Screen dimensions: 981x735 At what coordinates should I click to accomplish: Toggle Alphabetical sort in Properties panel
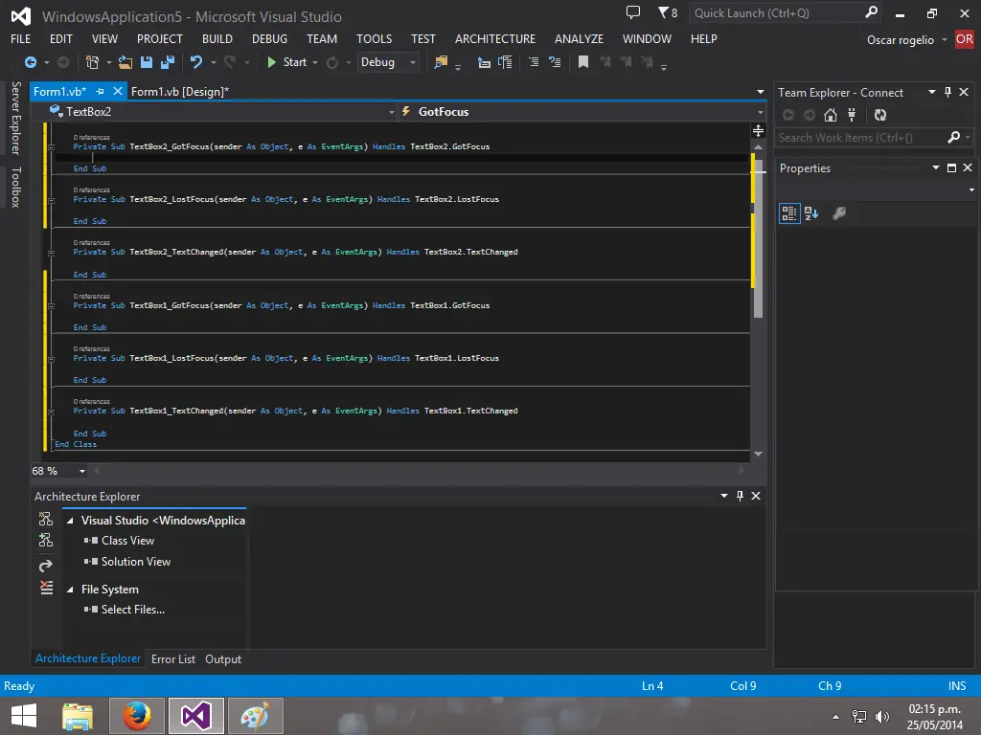tap(811, 213)
